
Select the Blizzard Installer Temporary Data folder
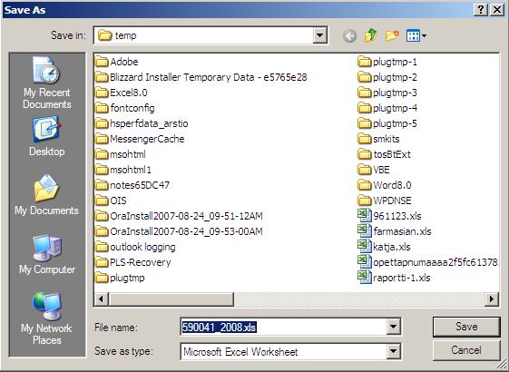[x=201, y=77]
